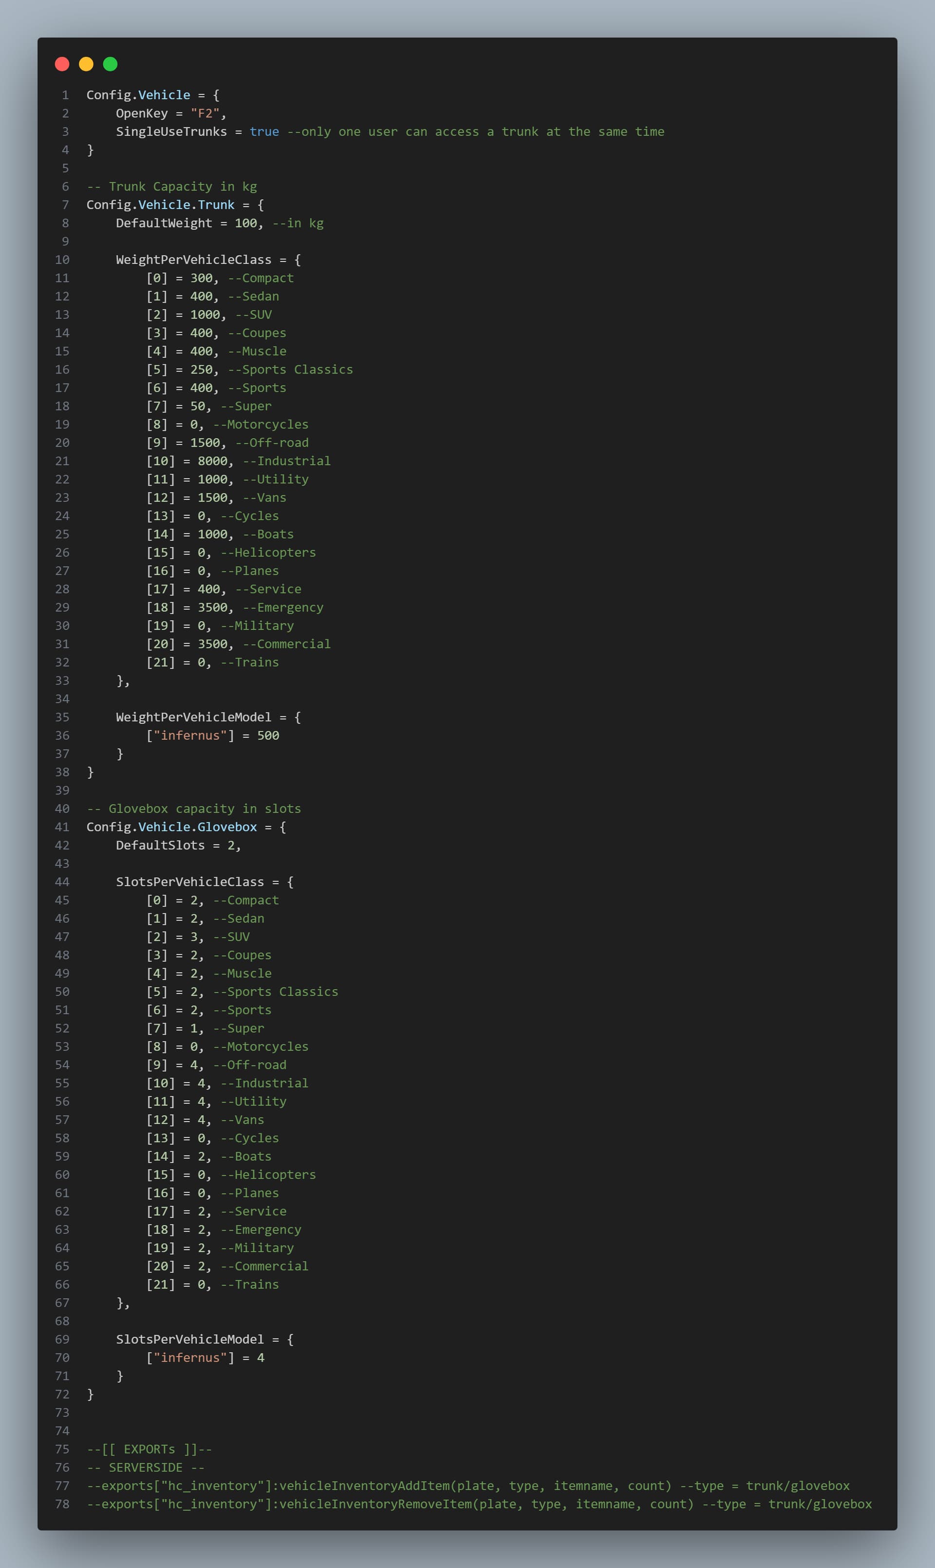Place cursor on DefaultWeight value 100
This screenshot has width=935, height=1568.
(246, 223)
